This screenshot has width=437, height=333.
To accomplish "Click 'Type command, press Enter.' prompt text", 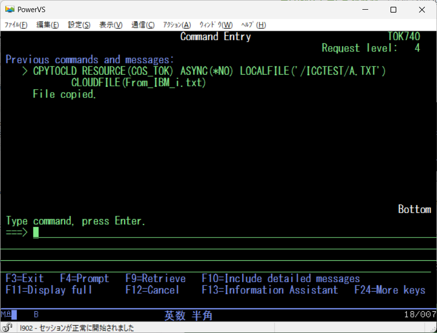I will (76, 221).
